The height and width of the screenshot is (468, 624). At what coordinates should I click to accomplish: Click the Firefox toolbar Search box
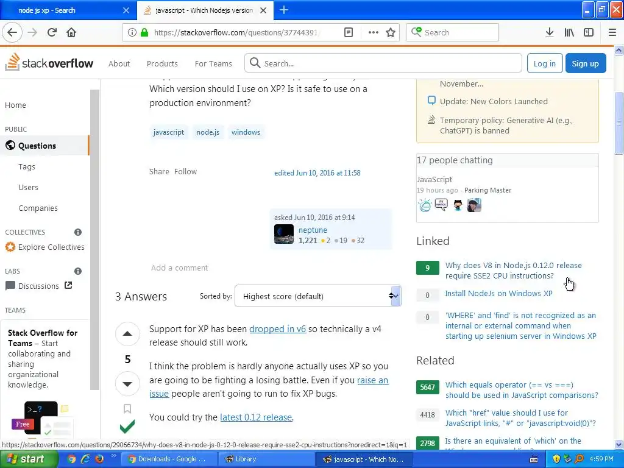pos(453,32)
